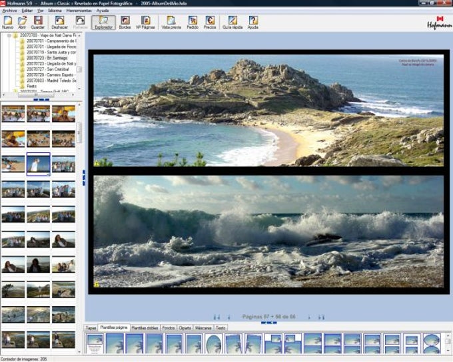Toggle the Explorador panel button
This screenshot has height=362, width=453.
coord(103,22)
